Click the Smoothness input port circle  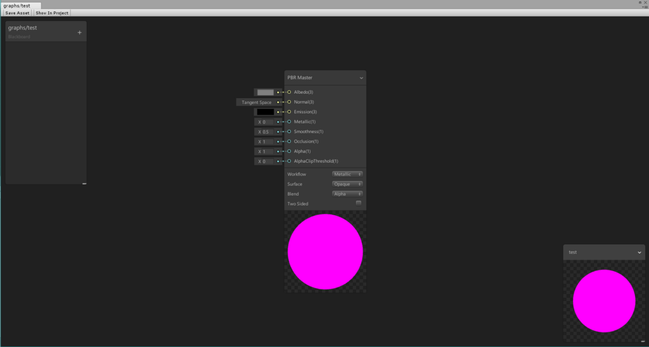[x=289, y=132]
